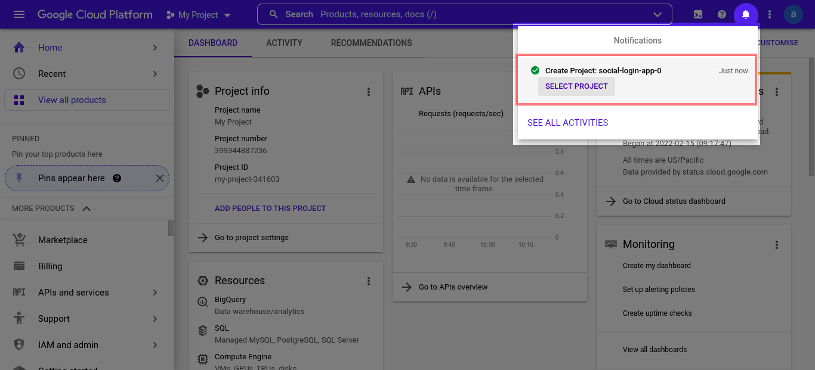
Task: Click the Create Project notification entry
Action: (x=637, y=79)
